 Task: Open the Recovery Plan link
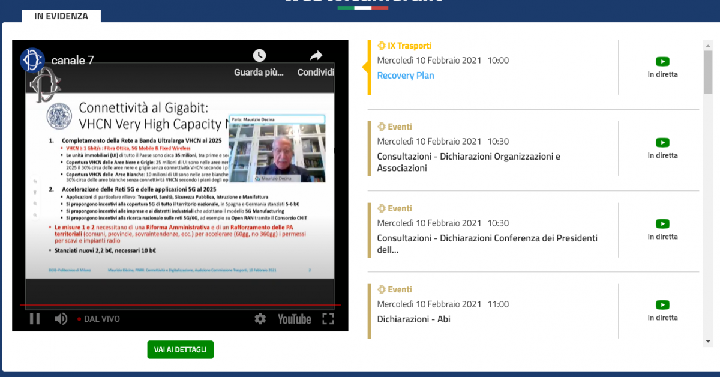pos(406,76)
